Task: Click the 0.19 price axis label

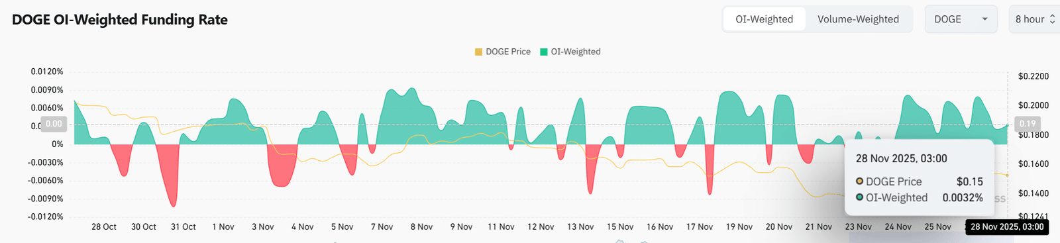Action: [1028, 124]
